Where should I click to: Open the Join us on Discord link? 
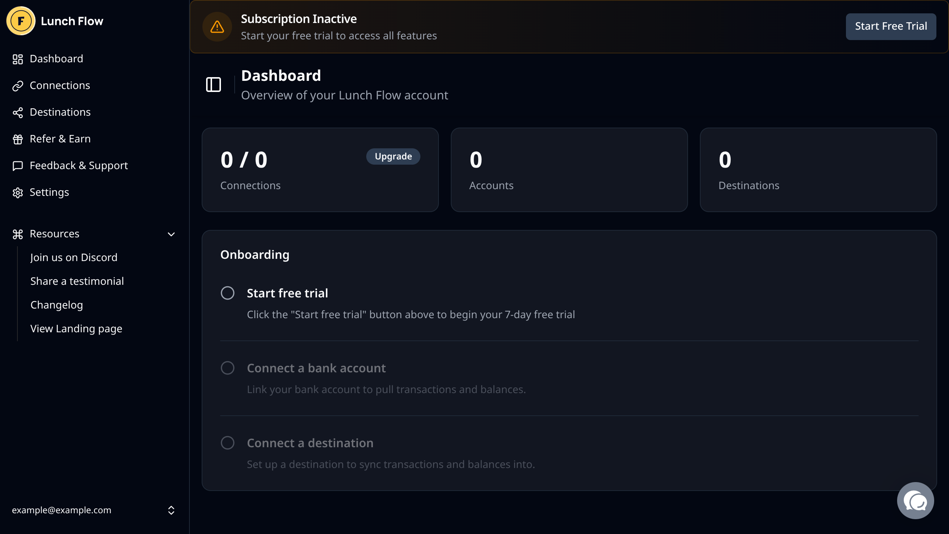coord(74,257)
